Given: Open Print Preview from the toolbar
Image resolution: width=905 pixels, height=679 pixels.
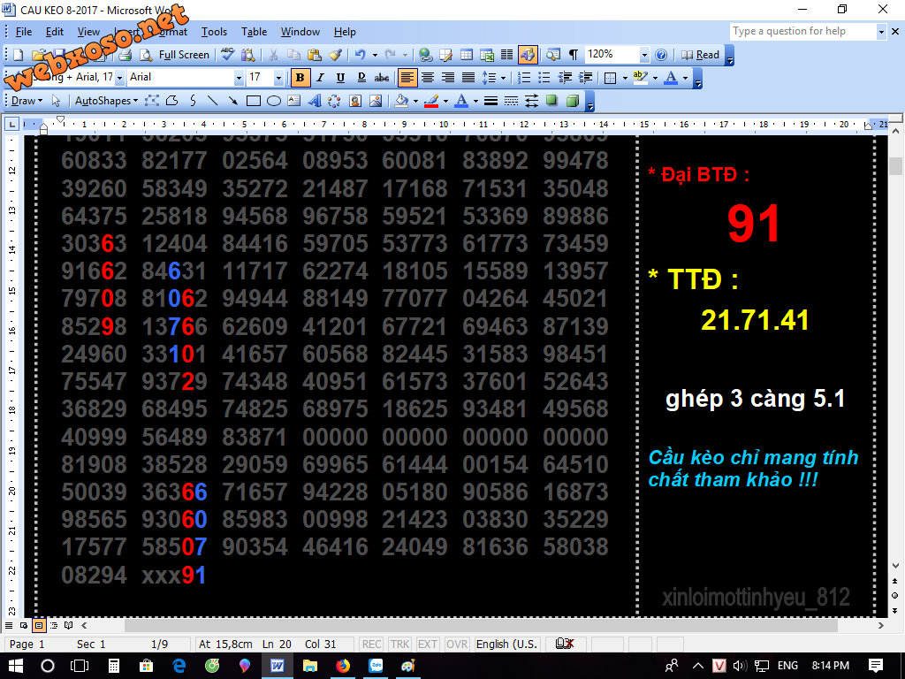Looking at the screenshot, I should point(146,55).
